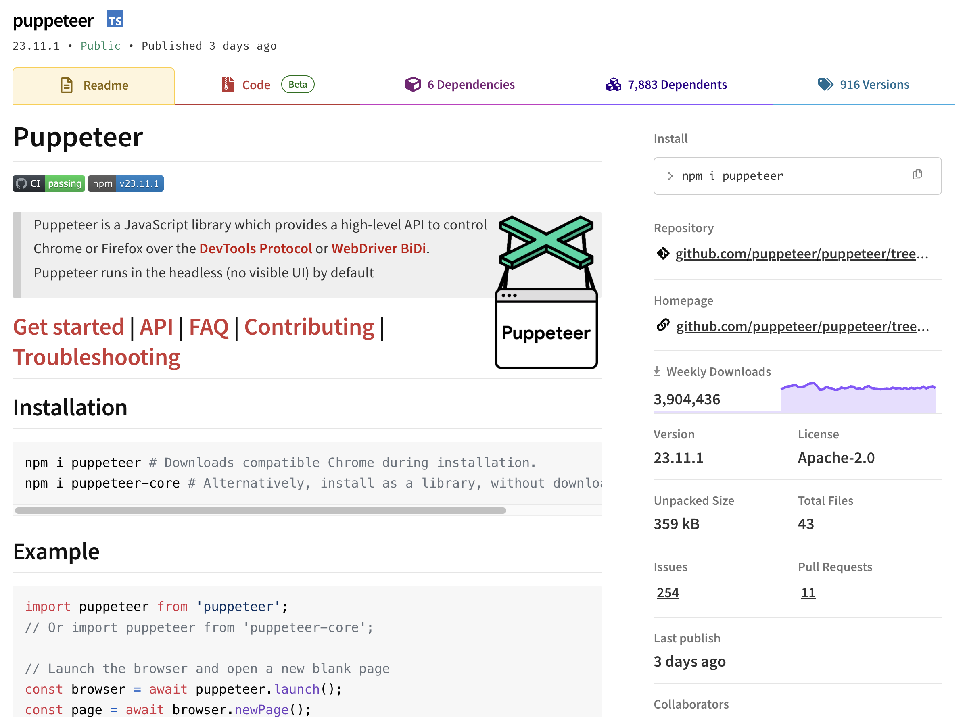Click the weekly downloads arrow icon
Image resolution: width=965 pixels, height=717 pixels.
(x=656, y=371)
